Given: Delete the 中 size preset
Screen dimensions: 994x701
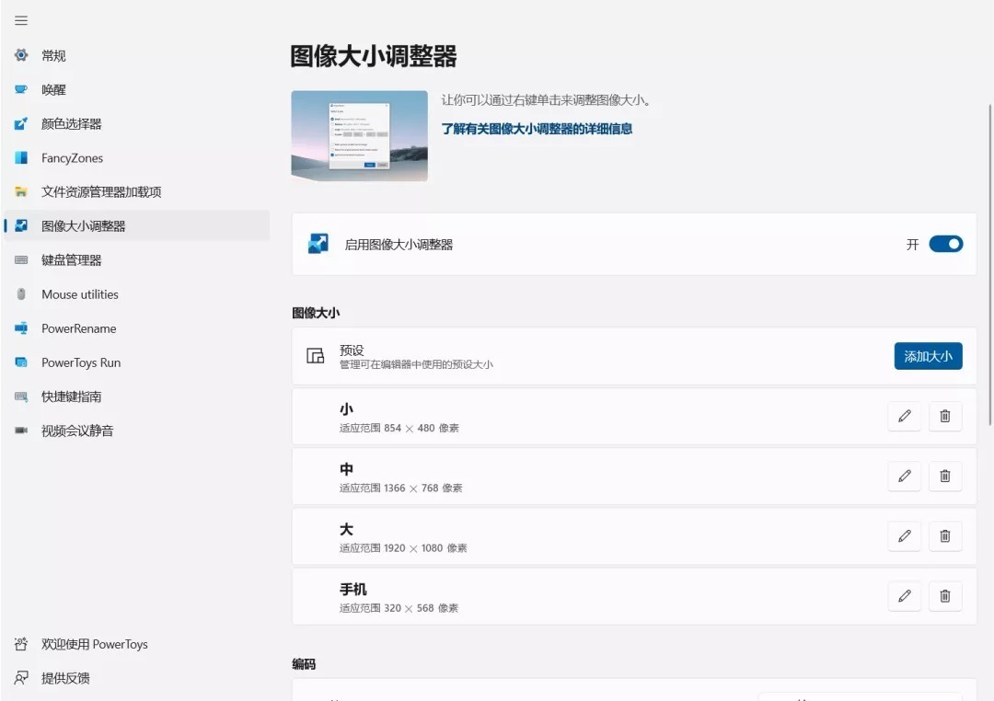Looking at the screenshot, I should [944, 477].
